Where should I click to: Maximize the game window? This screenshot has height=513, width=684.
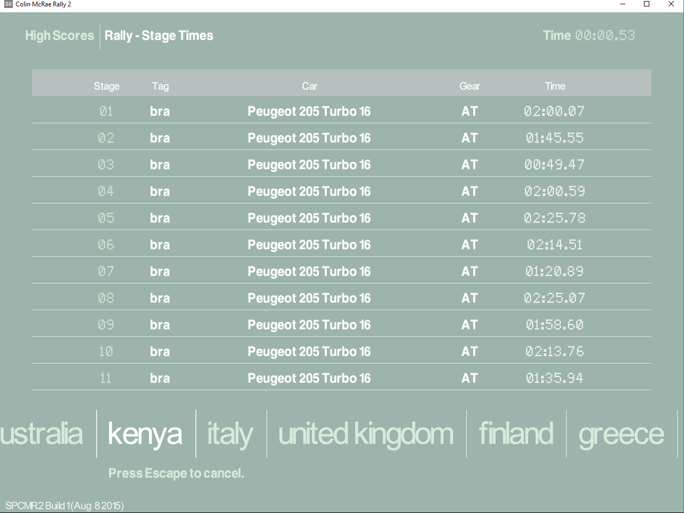[x=647, y=4]
